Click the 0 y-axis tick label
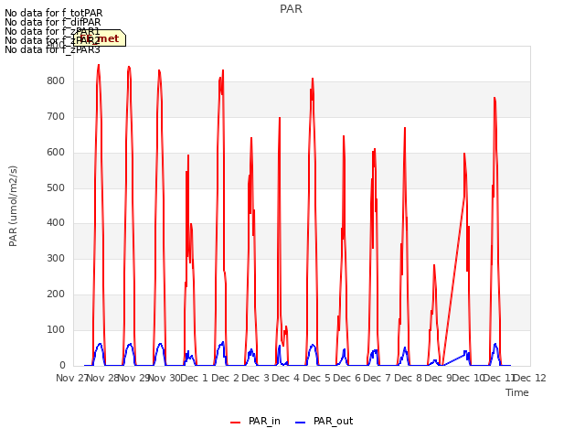The height and width of the screenshot is (439, 585). tap(62, 365)
